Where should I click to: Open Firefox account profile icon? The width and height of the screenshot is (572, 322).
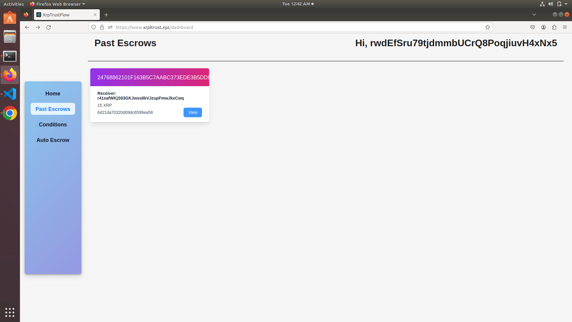(543, 27)
